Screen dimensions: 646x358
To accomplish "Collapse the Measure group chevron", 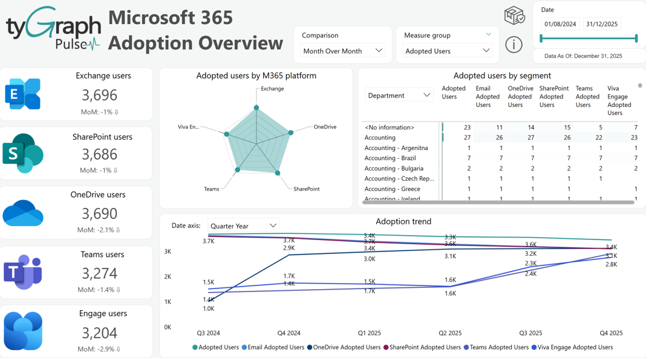I will click(x=489, y=34).
